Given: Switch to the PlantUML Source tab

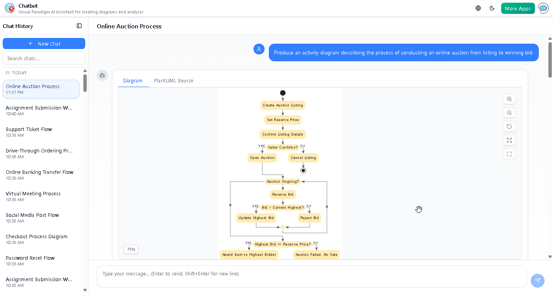Looking at the screenshot, I should [173, 80].
